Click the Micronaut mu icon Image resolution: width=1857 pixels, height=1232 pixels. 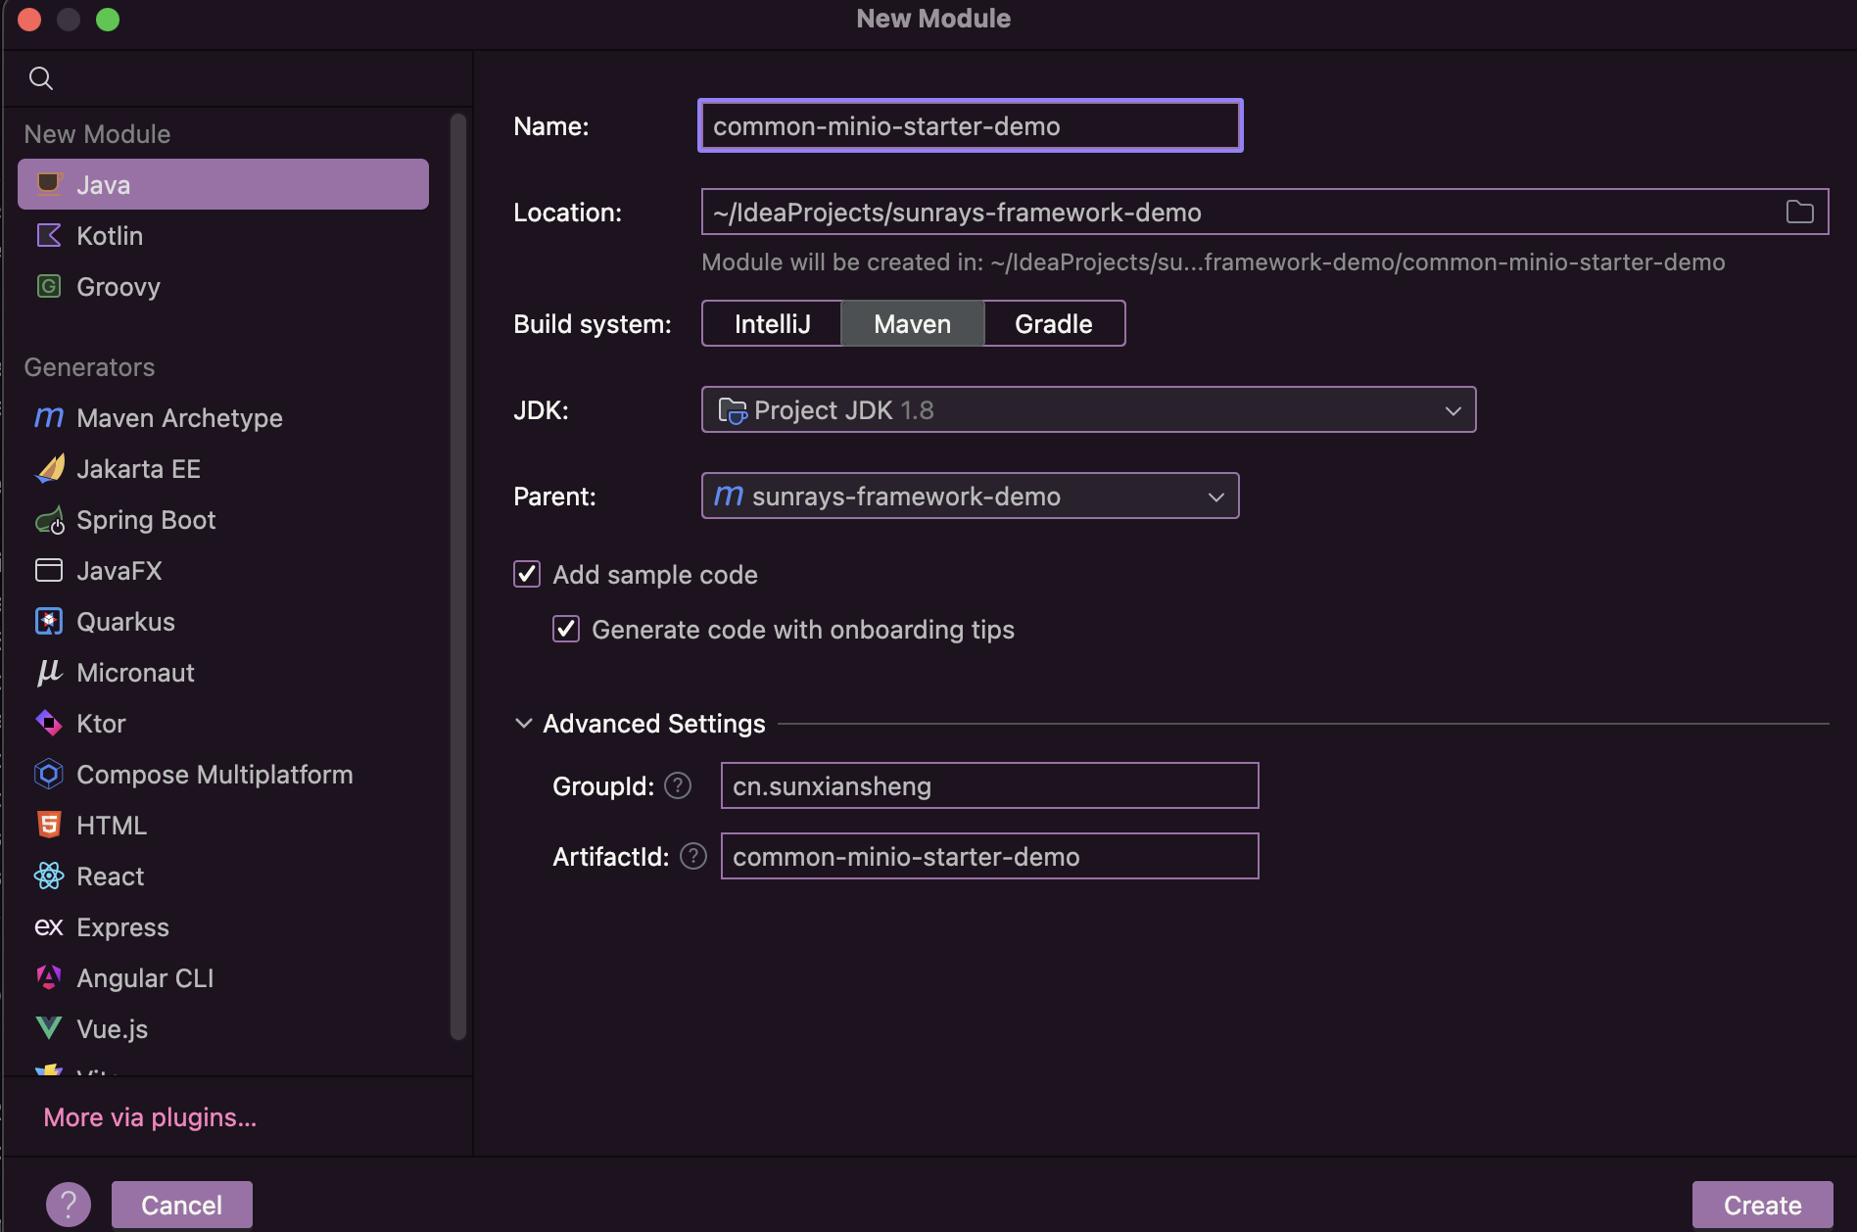click(49, 672)
